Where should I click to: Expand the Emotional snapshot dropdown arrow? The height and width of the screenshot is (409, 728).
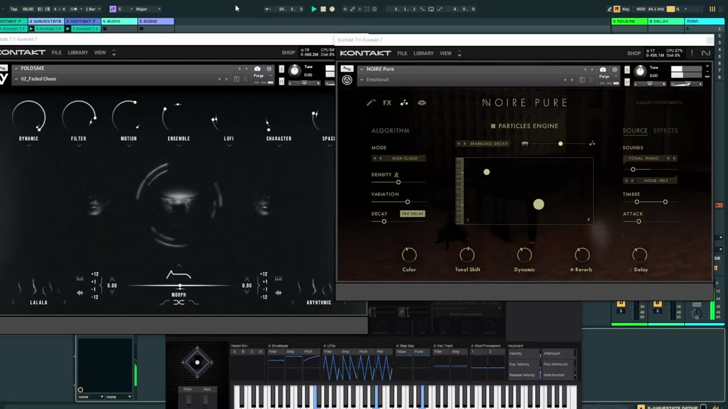(x=362, y=80)
